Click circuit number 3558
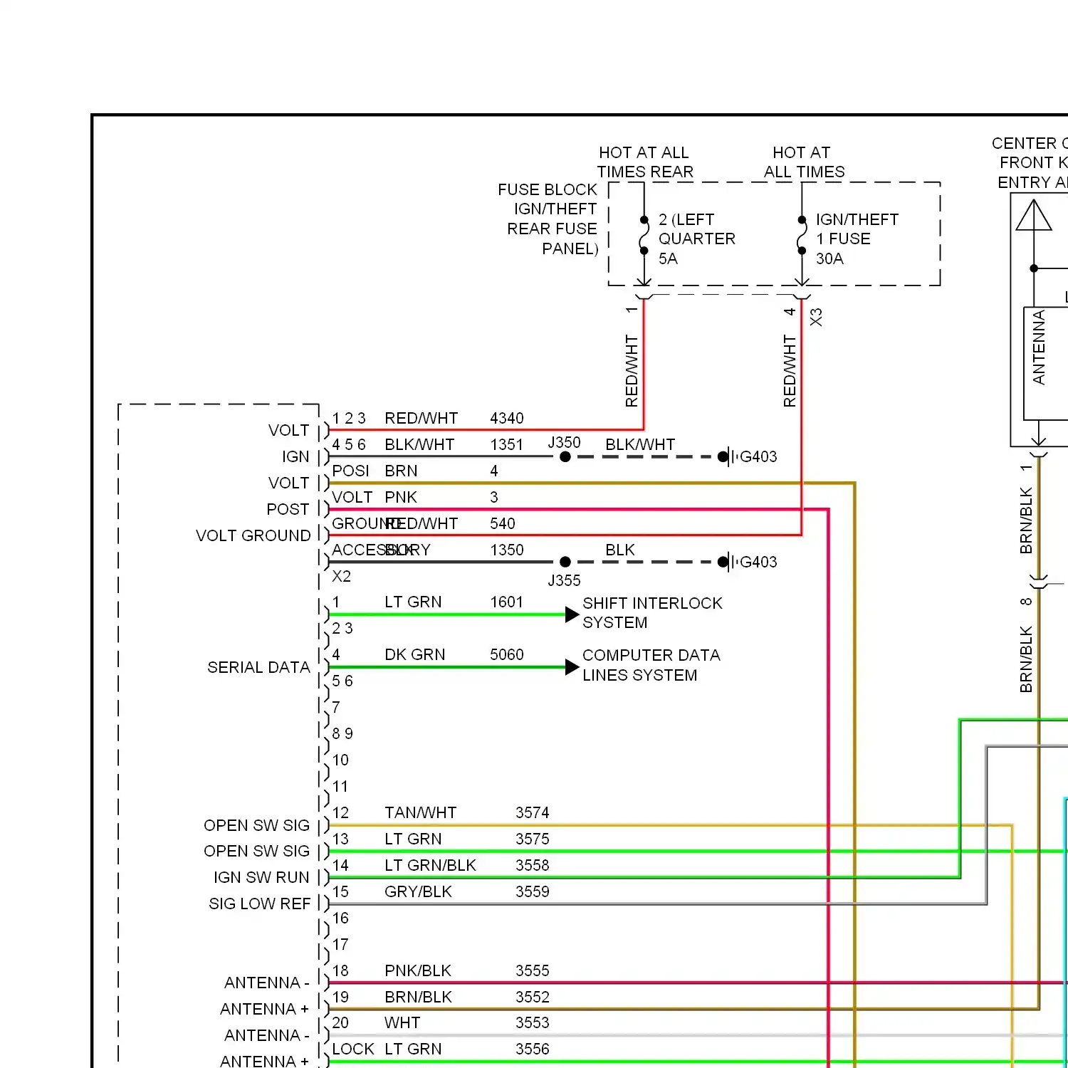Image resolution: width=1068 pixels, height=1068 pixels. click(x=532, y=865)
